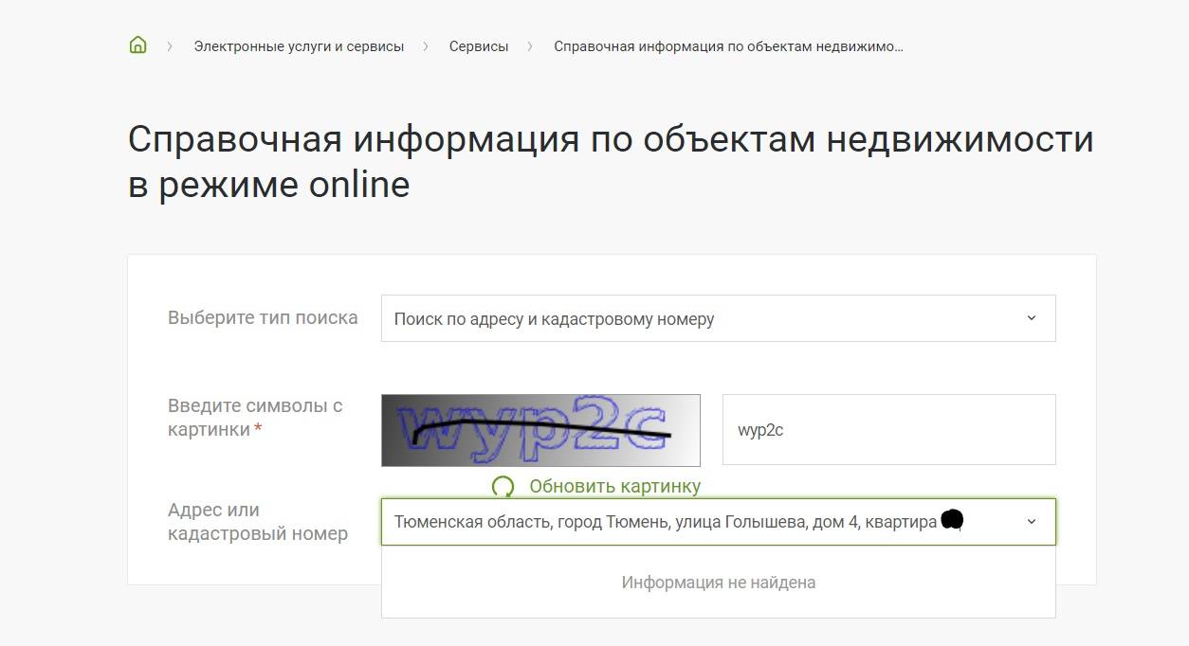The height and width of the screenshot is (646, 1189).
Task: Open the search type dropdown
Action: pos(717,318)
